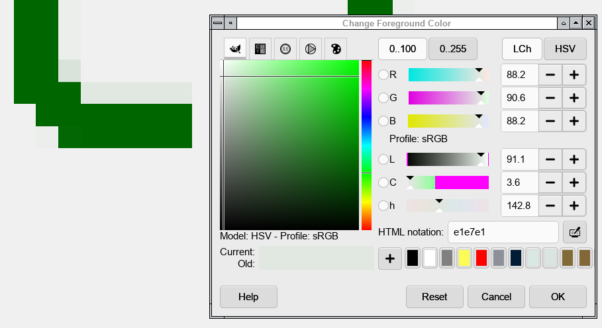602x328 pixels.
Task: Select the GIMP color selector tab
Action: pyautogui.click(x=234, y=49)
